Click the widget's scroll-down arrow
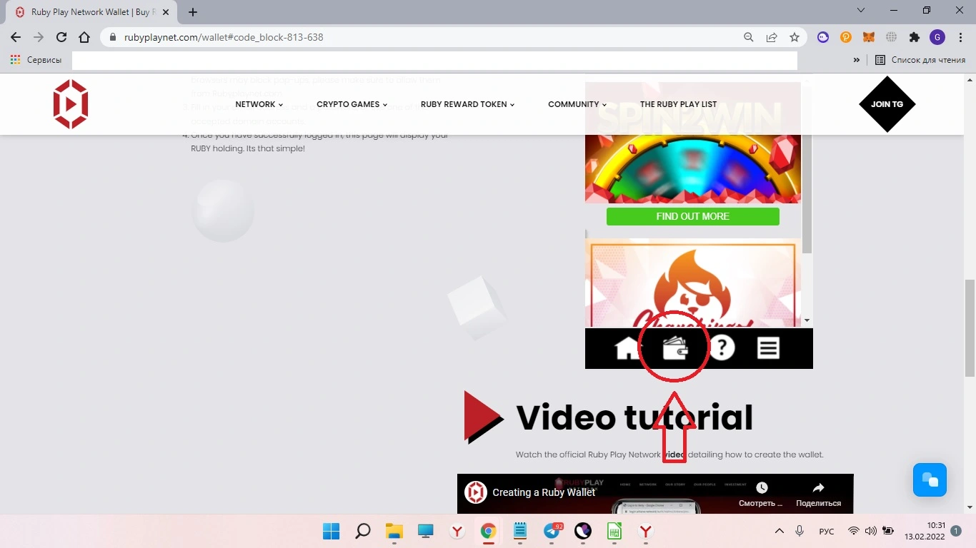This screenshot has height=548, width=976. pos(807,321)
